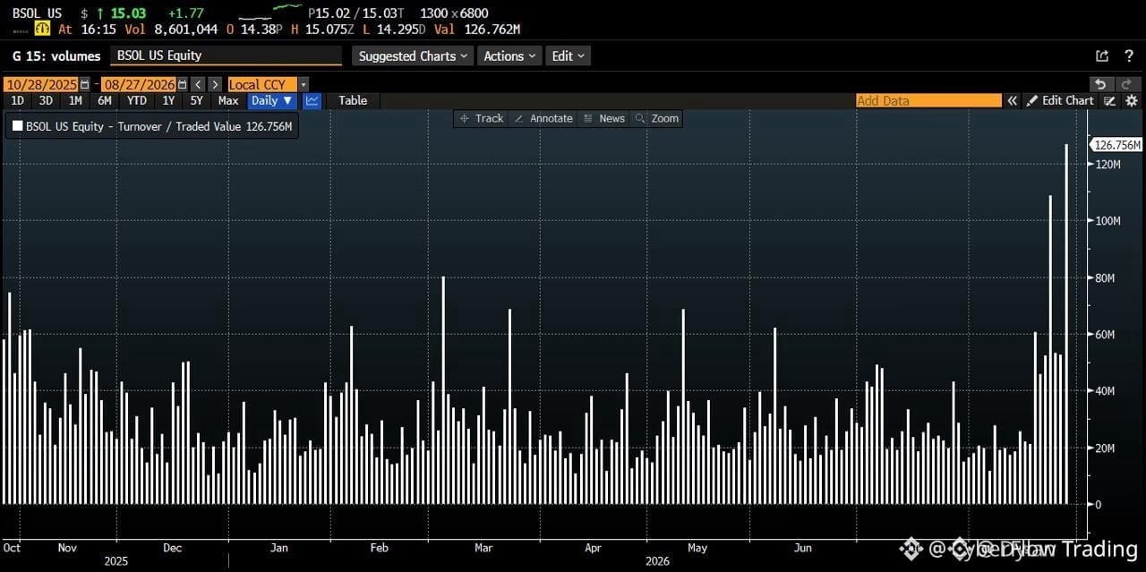Image resolution: width=1146 pixels, height=572 pixels.
Task: Select the line chart type icon
Action: [312, 100]
